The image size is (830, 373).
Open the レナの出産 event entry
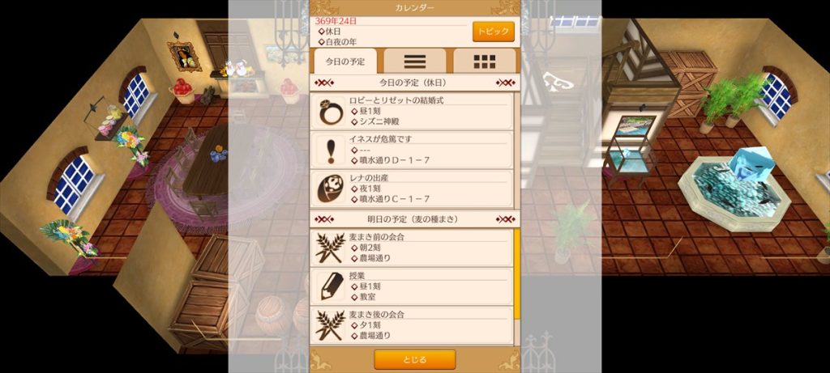click(413, 189)
